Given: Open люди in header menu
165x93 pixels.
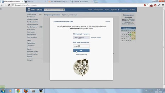Looking at the screenshot, I should [90, 10].
